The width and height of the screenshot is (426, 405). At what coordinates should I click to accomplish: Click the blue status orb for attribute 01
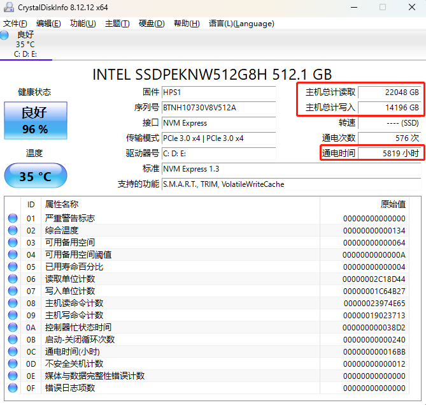click(x=13, y=218)
